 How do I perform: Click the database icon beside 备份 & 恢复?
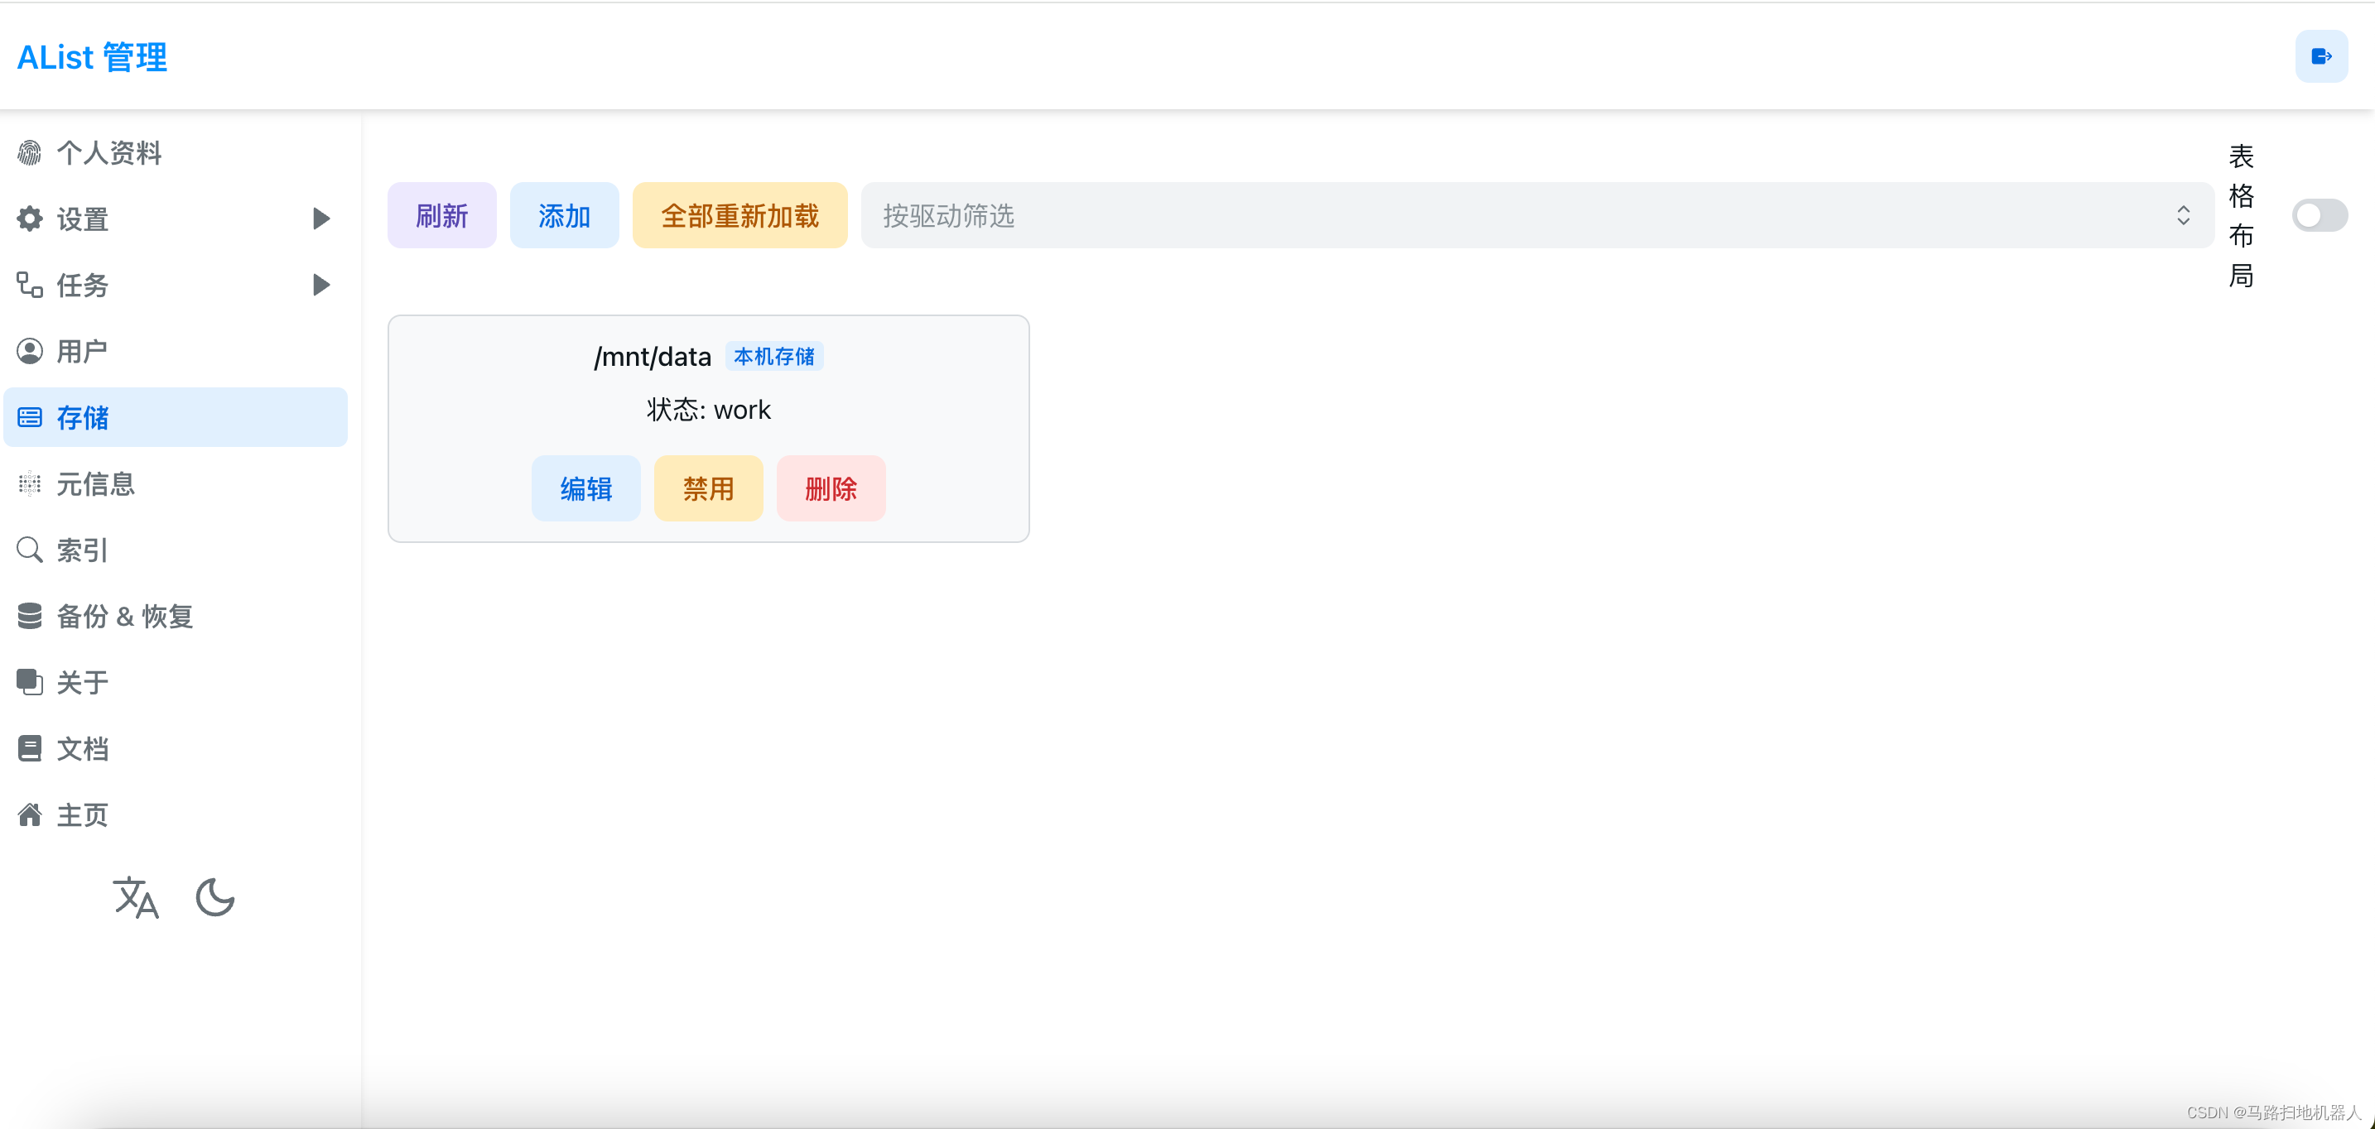[x=30, y=616]
